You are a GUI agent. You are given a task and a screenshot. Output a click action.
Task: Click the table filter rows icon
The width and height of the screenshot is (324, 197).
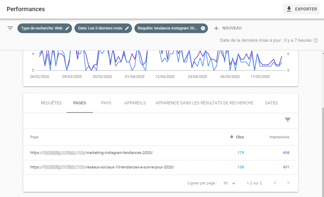[x=287, y=120]
